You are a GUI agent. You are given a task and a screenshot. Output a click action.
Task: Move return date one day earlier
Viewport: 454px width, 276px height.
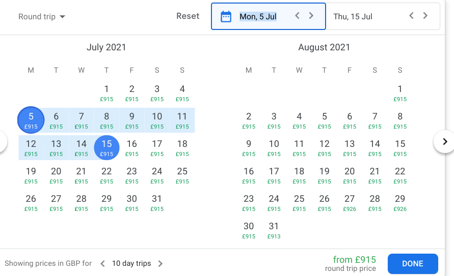tap(412, 16)
